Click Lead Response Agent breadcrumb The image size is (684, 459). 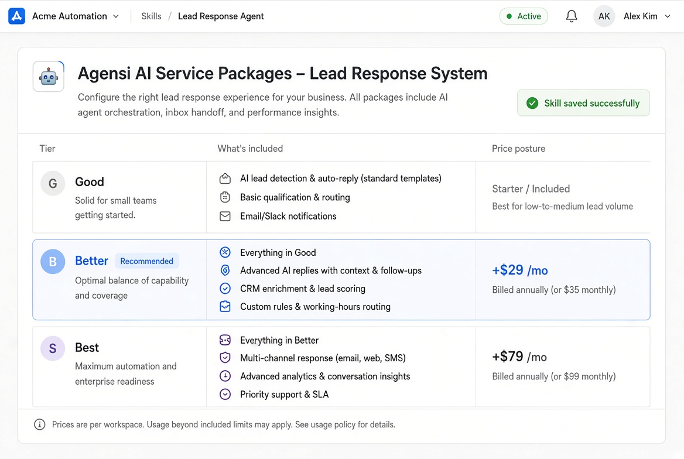221,16
